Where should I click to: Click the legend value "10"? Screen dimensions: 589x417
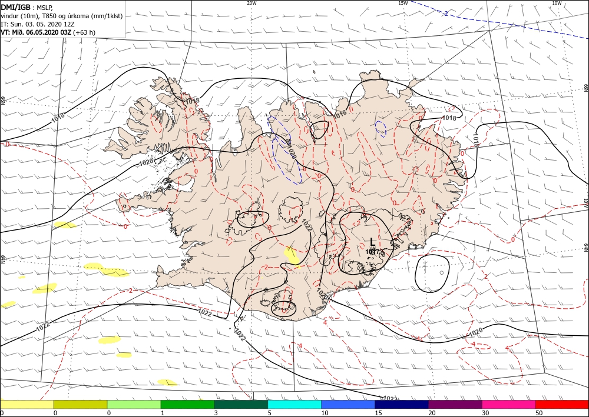click(x=325, y=413)
